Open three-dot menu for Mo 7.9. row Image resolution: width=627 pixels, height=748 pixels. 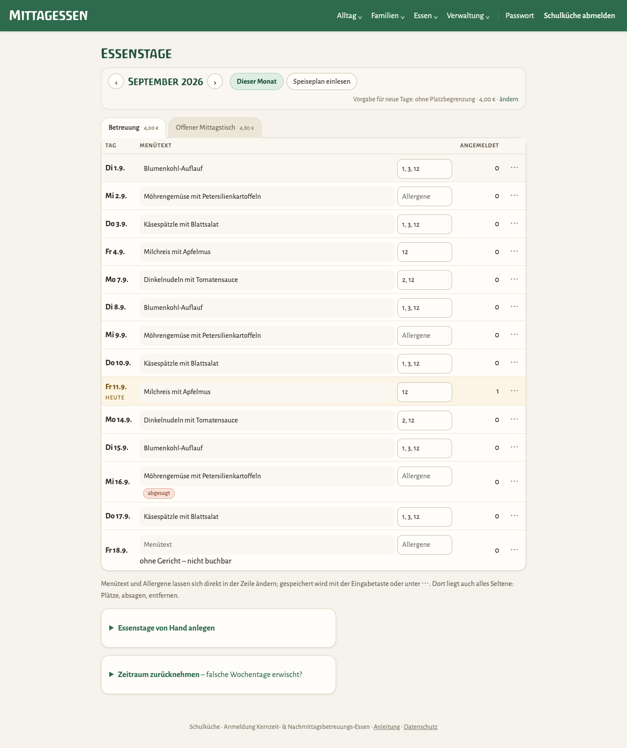[x=514, y=279]
